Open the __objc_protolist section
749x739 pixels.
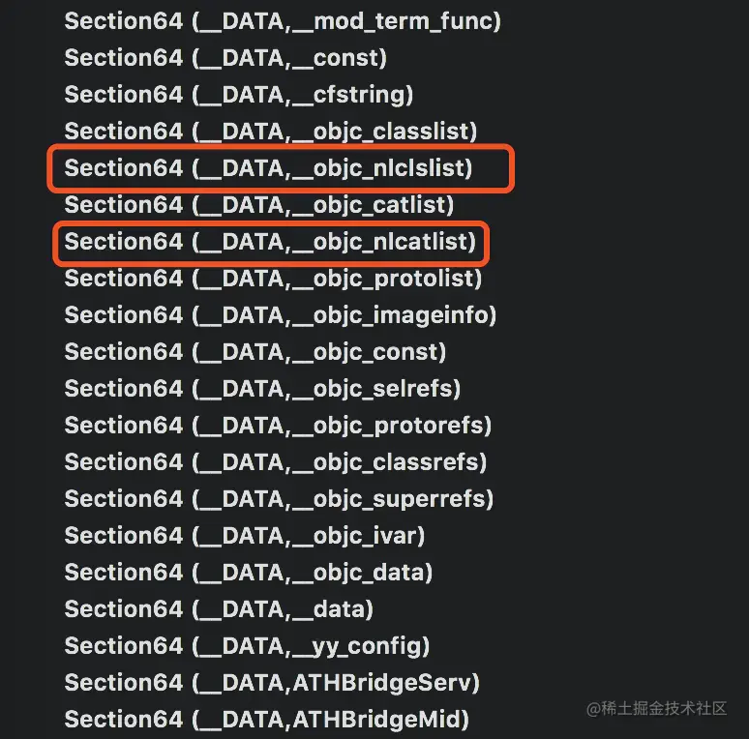[273, 279]
